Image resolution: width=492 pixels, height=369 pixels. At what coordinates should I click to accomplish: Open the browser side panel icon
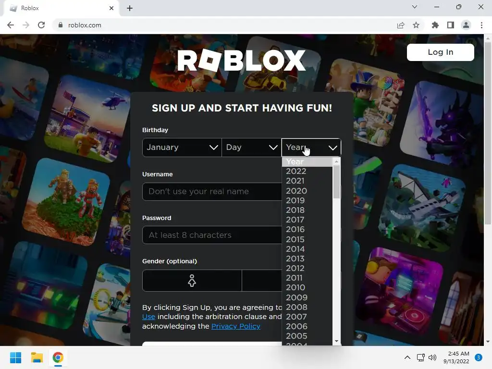(x=451, y=25)
